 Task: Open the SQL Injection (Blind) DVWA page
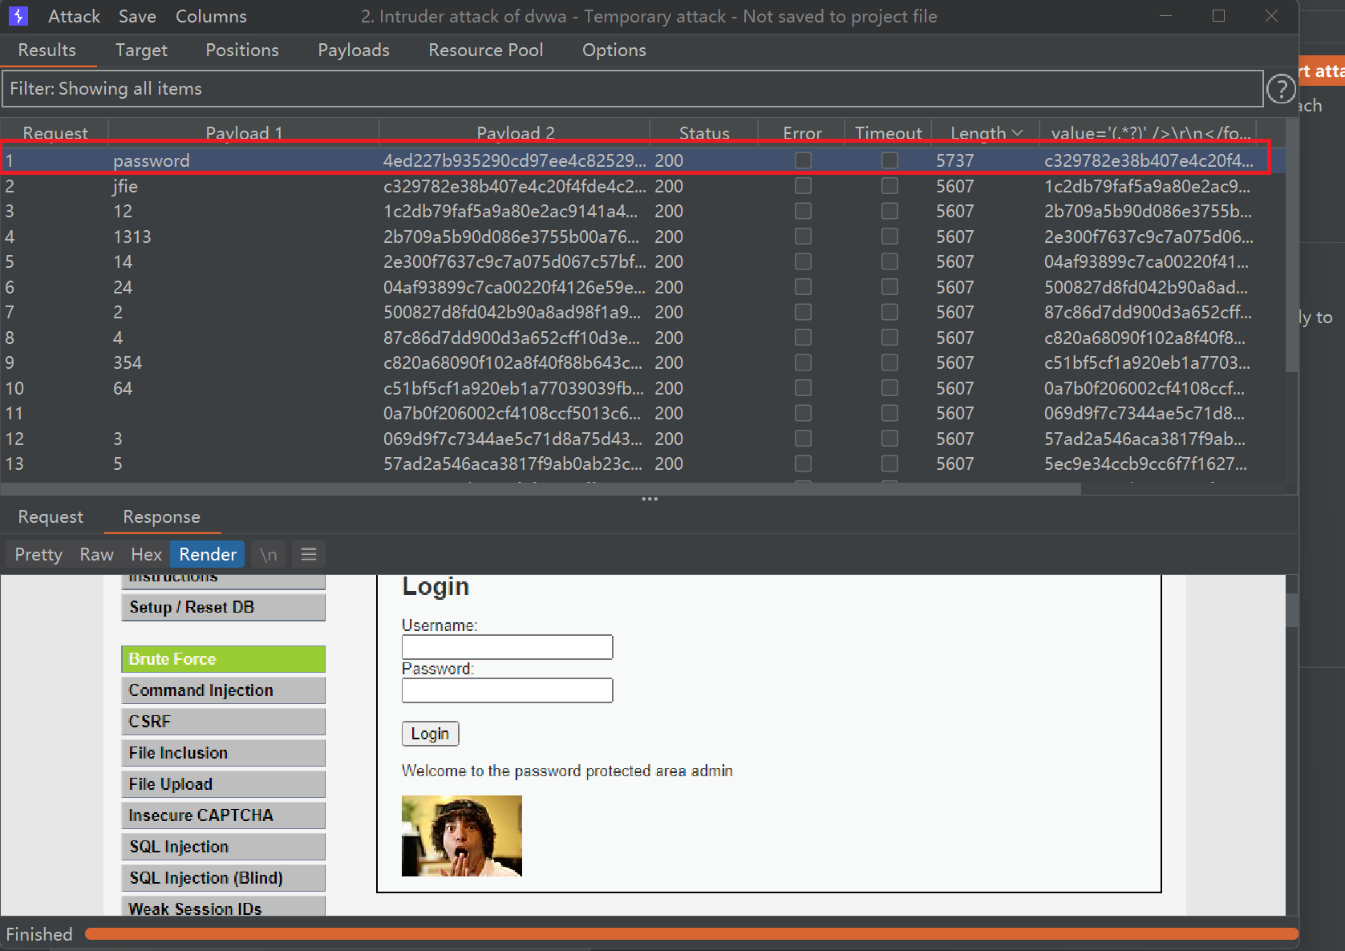(223, 878)
